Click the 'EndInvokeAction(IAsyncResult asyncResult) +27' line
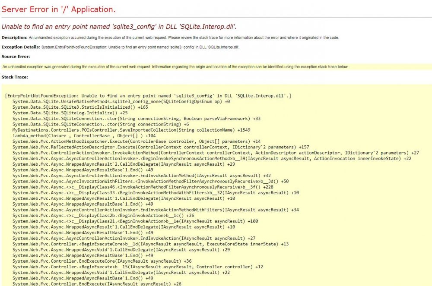Image resolution: width=432 pixels, height=286 pixels. click(134, 239)
